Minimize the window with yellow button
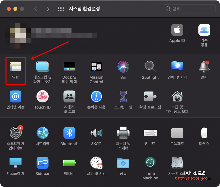Screen dimensions: 220x187 pos(15,9)
